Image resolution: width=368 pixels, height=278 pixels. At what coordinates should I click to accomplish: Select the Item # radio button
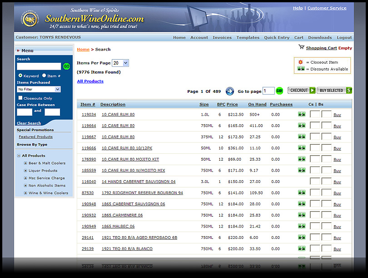click(44, 76)
